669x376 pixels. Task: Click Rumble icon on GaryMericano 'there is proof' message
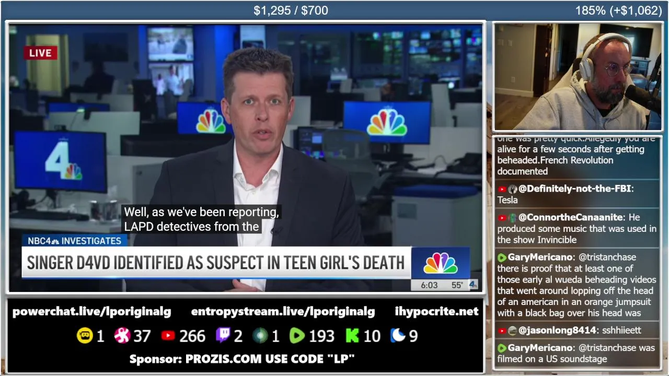(502, 257)
